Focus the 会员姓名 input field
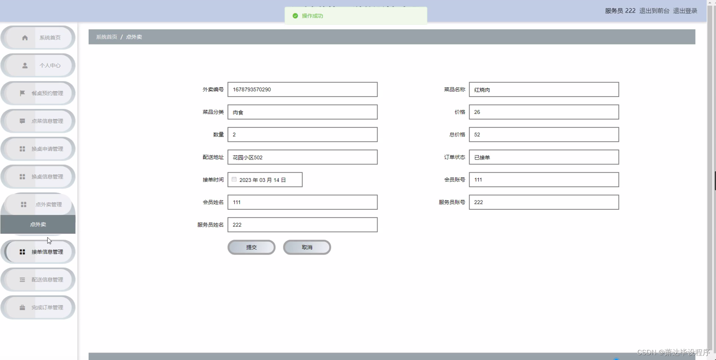716x360 pixels. click(303, 202)
